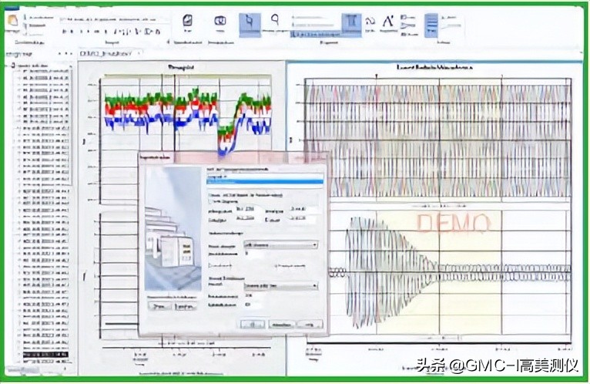Viewport: 590px width, 384px height.
Task: Confirm the dialog with the leftmost bottom button
Action: click(x=253, y=325)
